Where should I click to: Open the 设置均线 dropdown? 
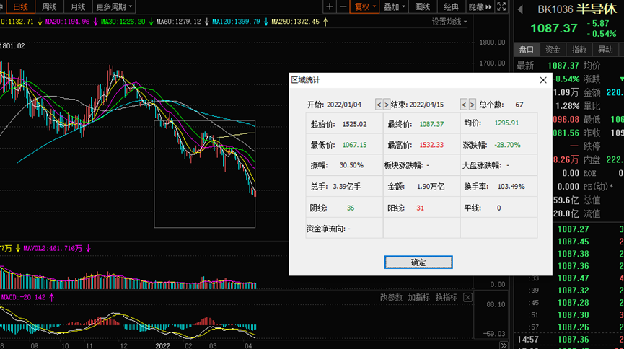[x=449, y=22]
